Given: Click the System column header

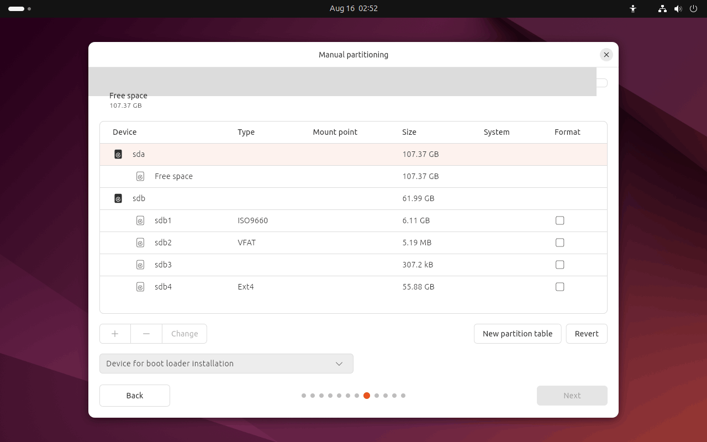Looking at the screenshot, I should coord(497,132).
